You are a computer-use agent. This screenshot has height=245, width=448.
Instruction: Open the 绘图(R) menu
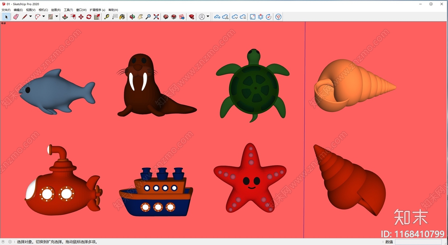pos(56,10)
